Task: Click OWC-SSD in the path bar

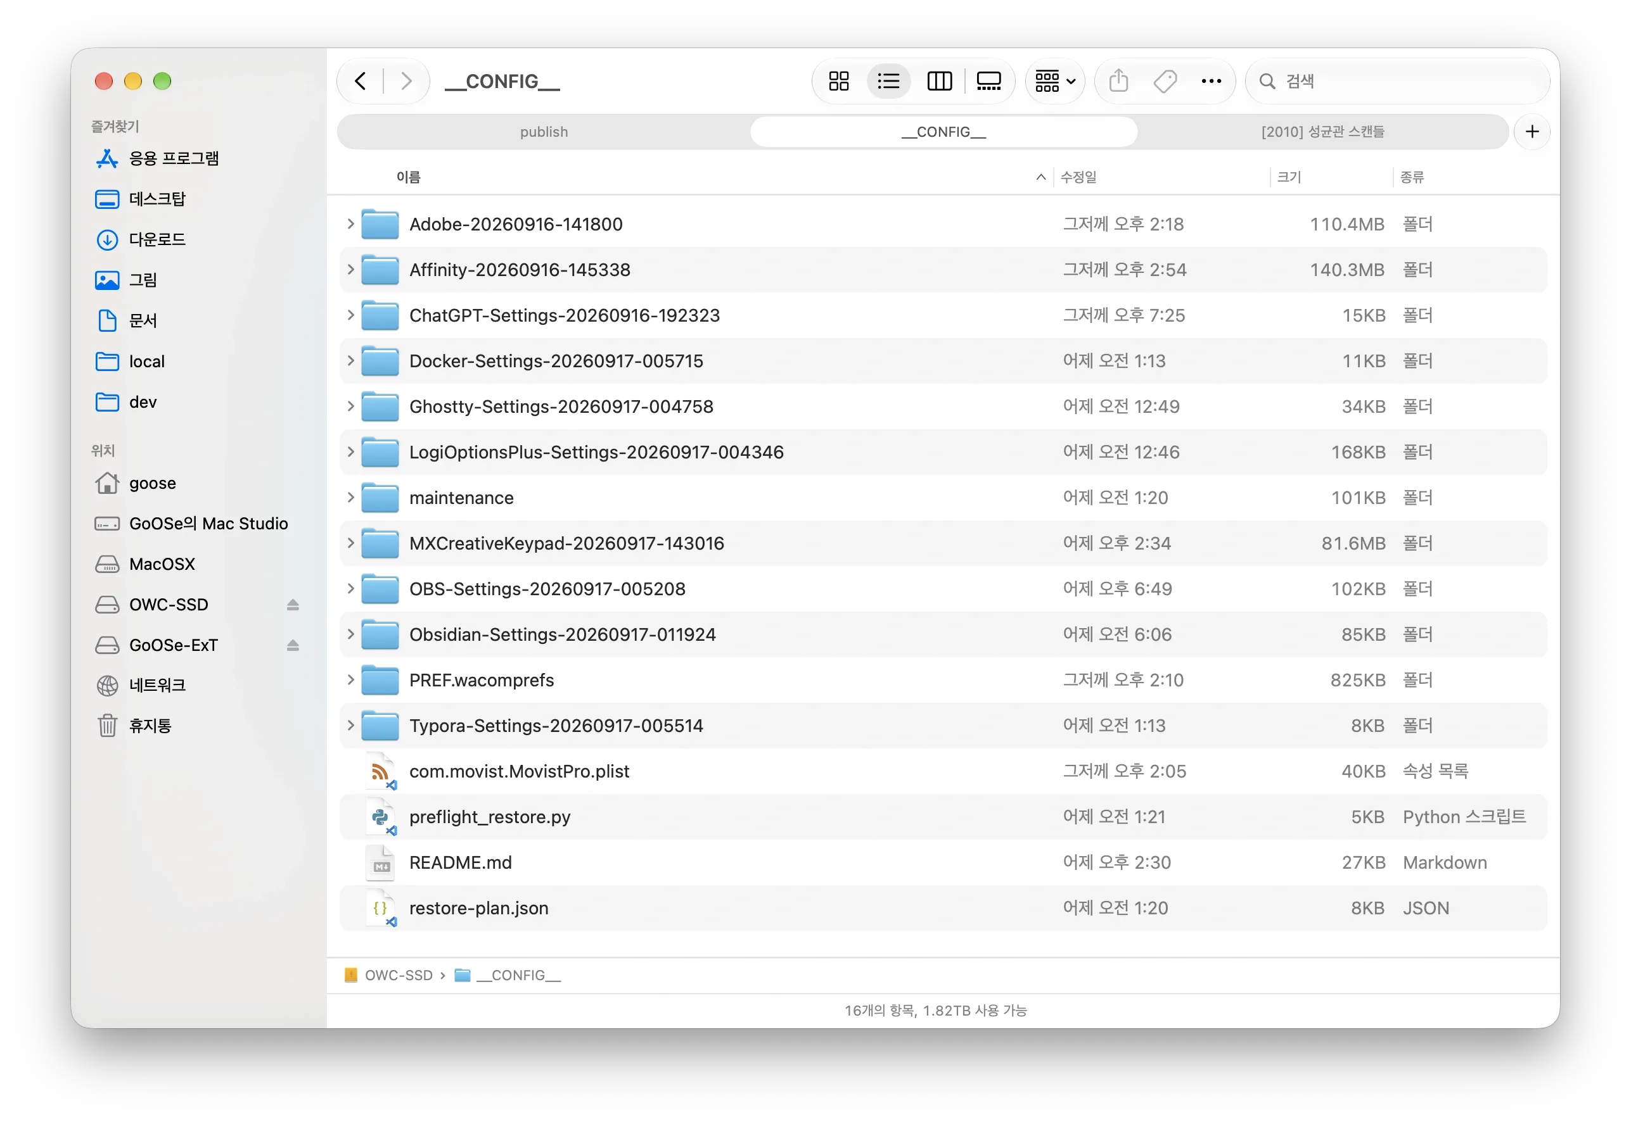Action: pos(388,976)
